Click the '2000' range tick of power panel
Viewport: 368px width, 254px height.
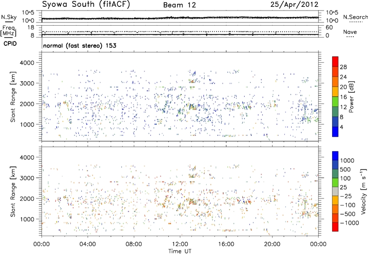click(27, 104)
